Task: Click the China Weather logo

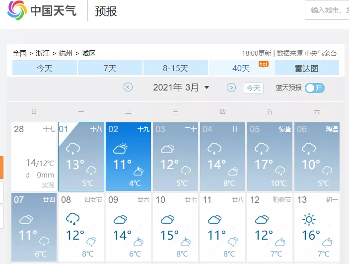Action: pyautogui.click(x=42, y=11)
